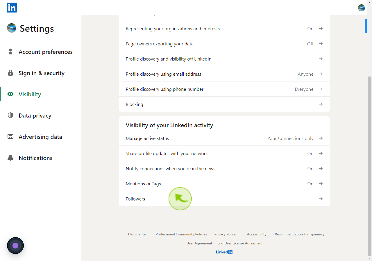372x261 pixels.
Task: Click the eye icon beside Visibility
Action: point(10,94)
